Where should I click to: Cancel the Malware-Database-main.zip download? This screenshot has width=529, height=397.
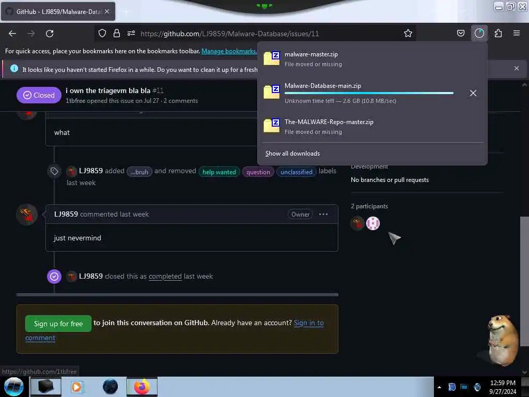click(473, 93)
